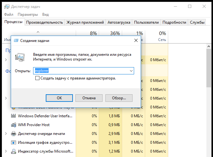
Task: Click the scrollbar up arrow
Action: pos(209,46)
